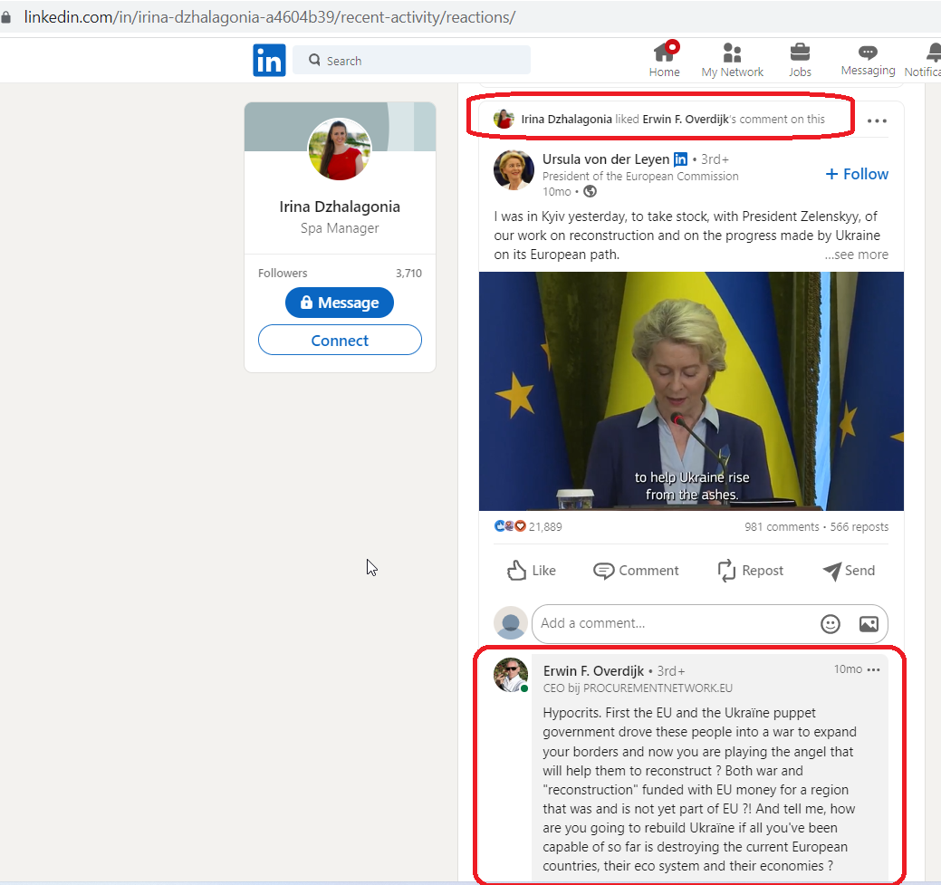Open the emoji picker in comment box
This screenshot has width=941, height=885.
830,624
